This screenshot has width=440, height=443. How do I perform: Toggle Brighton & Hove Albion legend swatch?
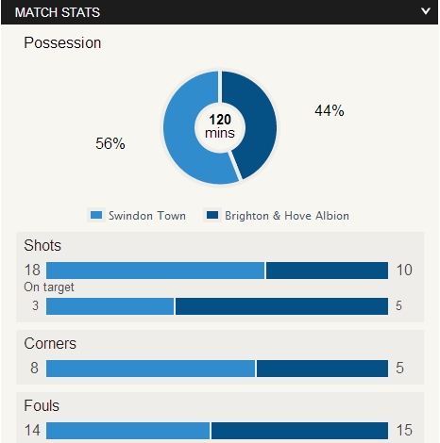(212, 215)
